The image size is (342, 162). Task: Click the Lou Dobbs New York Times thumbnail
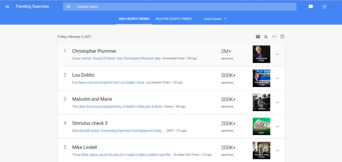(261, 78)
